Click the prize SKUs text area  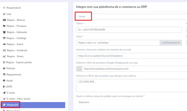tap(131, 85)
